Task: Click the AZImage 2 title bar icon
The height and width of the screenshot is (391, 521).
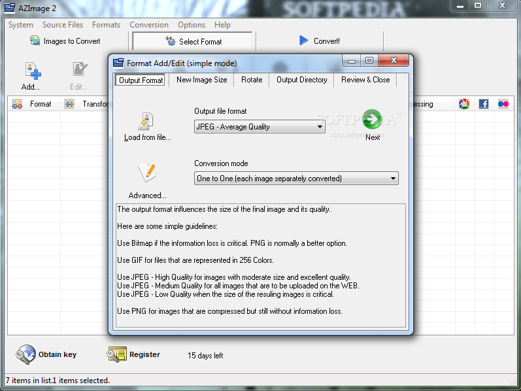Action: pyautogui.click(x=9, y=8)
